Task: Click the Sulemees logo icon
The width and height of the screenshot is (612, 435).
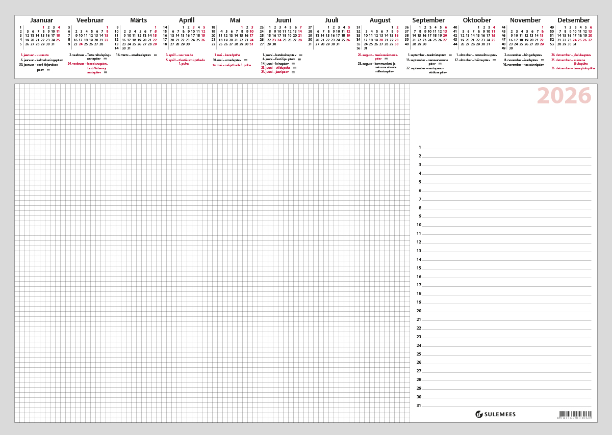Action: [x=479, y=415]
